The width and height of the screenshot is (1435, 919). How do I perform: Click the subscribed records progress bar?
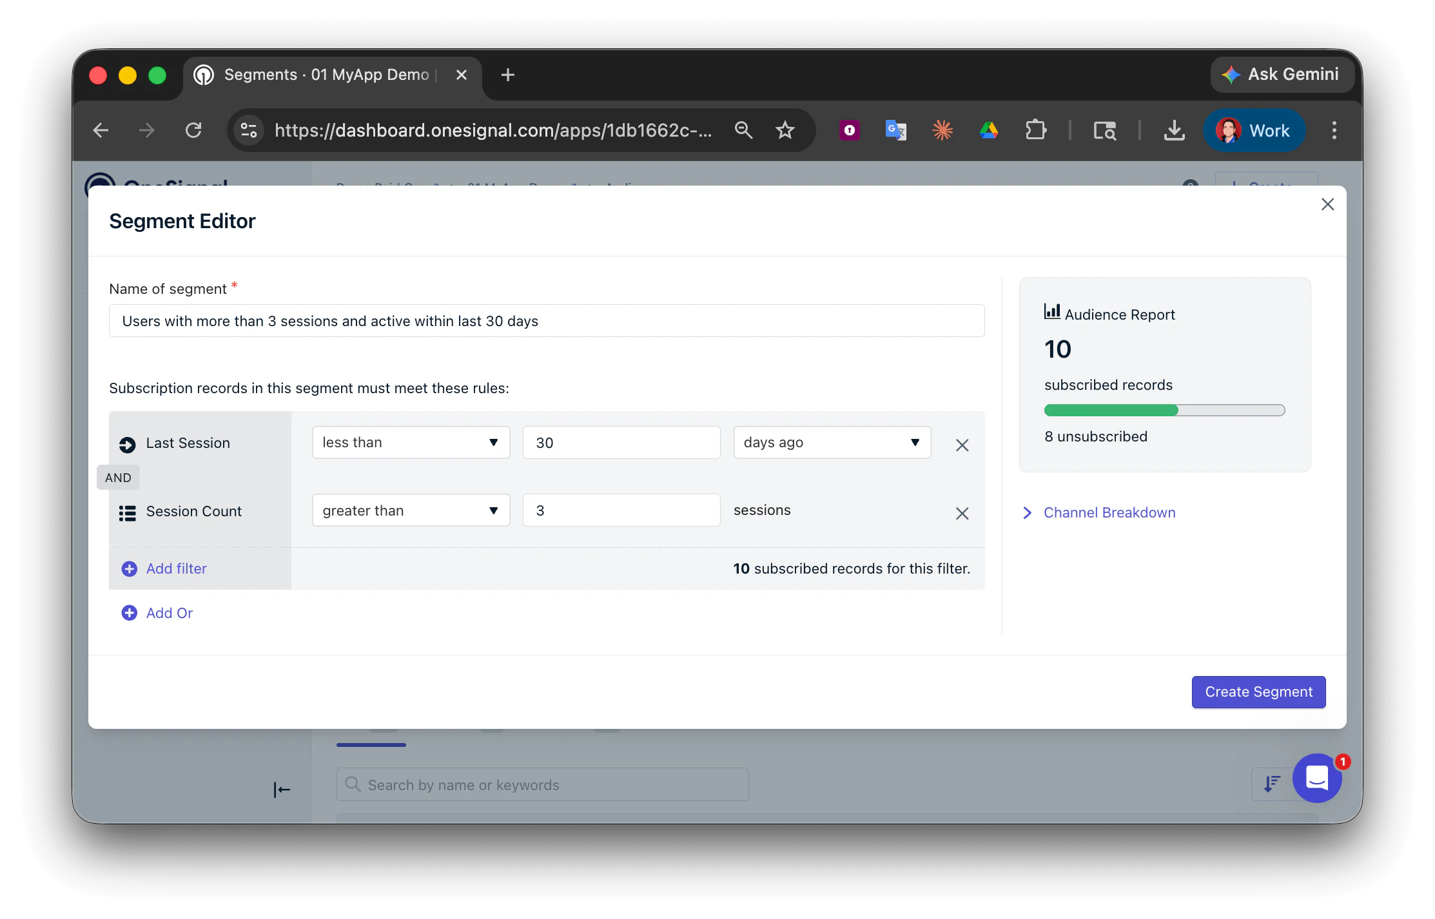tap(1164, 411)
